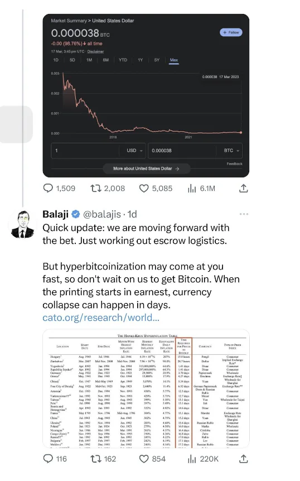Share the Balaji escrow logistics tweet
The width and height of the screenshot is (300, 481).
[x=243, y=459]
